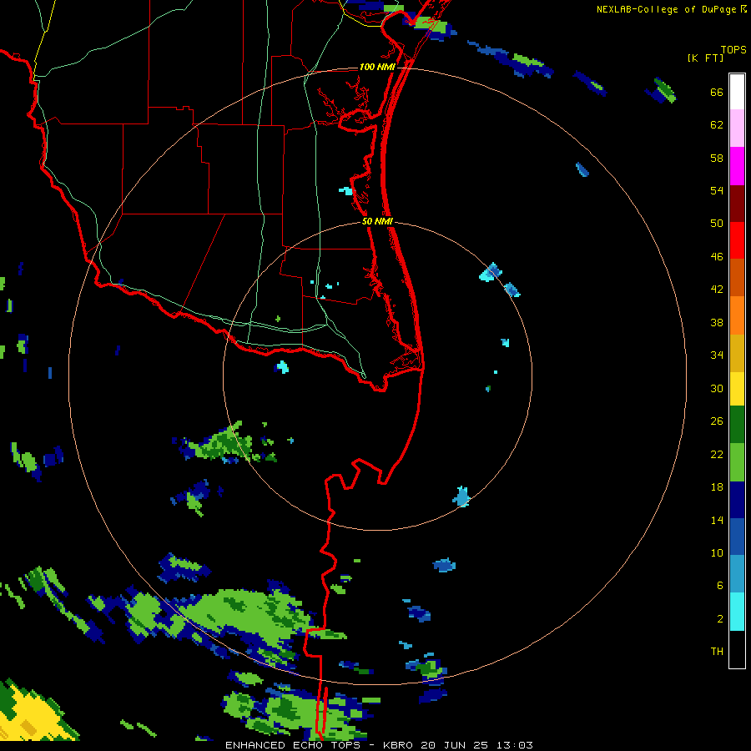Click the 'KBRO' radar site identifier
The image size is (751, 751).
pyautogui.click(x=399, y=745)
